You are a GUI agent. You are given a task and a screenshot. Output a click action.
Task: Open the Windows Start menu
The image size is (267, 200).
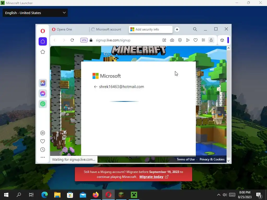[x=6, y=195]
